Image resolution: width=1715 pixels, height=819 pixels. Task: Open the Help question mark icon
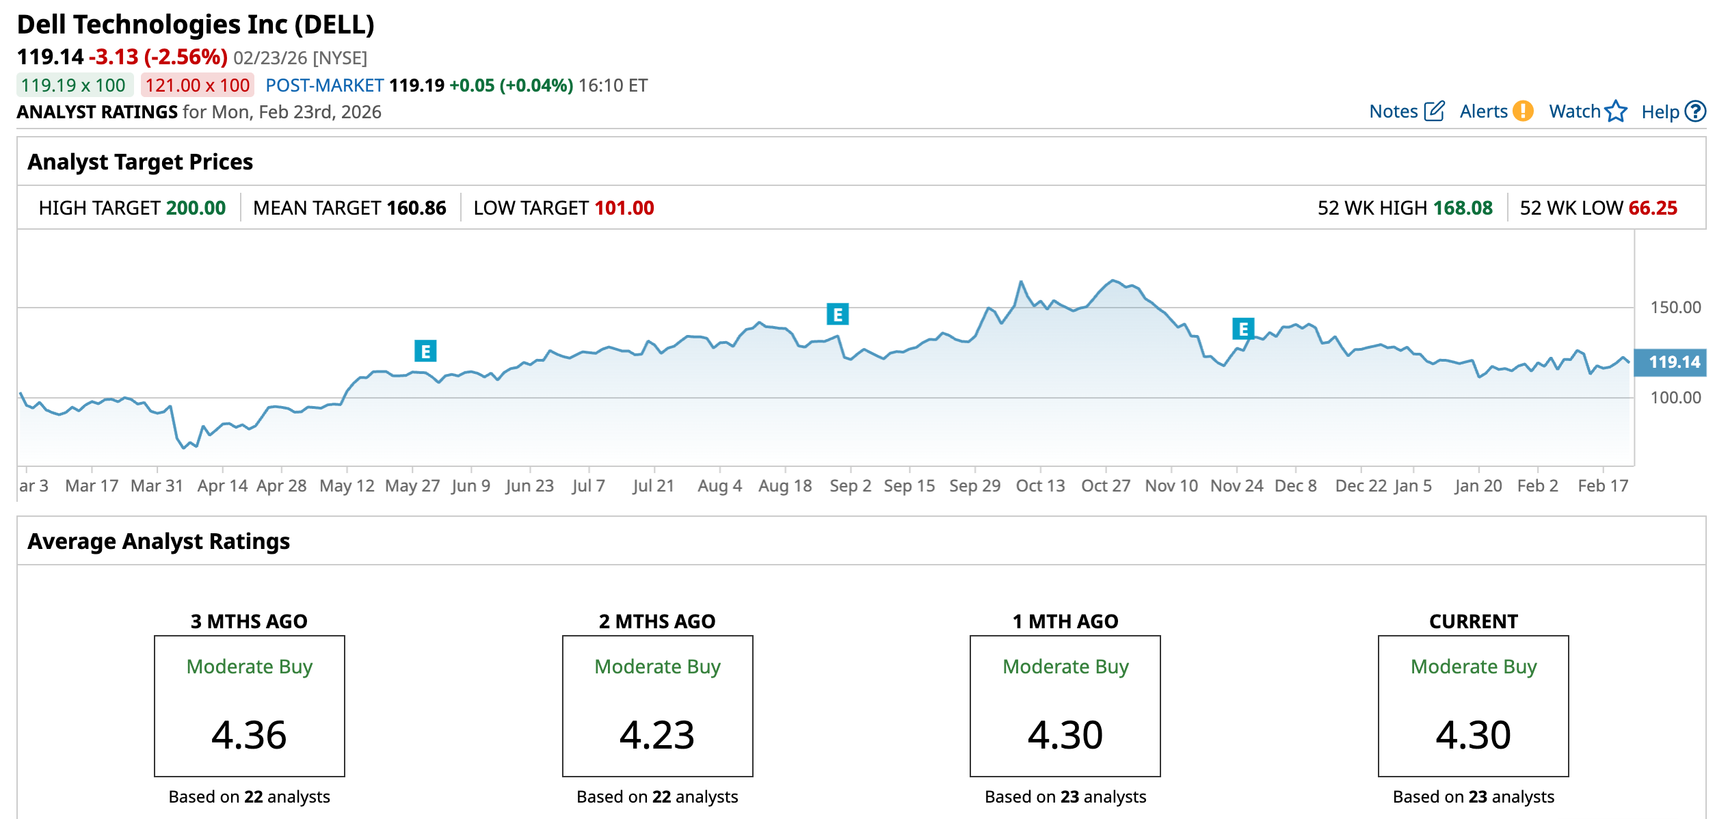[x=1695, y=111]
